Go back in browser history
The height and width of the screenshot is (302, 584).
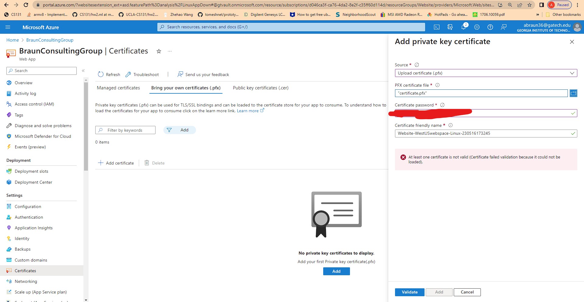tap(6, 5)
